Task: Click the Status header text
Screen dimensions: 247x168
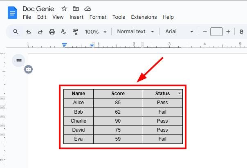Action: coord(162,94)
